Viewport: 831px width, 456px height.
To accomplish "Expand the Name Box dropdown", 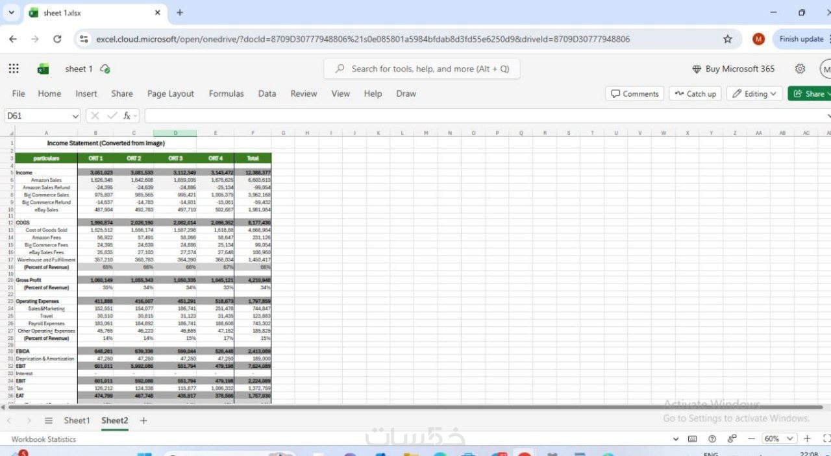I will (76, 115).
